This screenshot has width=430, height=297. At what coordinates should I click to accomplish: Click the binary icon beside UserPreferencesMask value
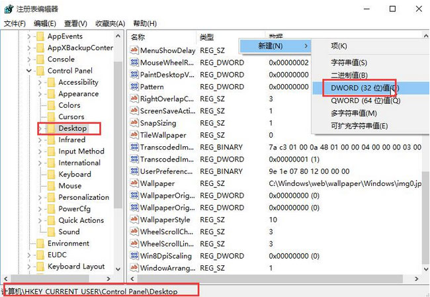pos(134,171)
